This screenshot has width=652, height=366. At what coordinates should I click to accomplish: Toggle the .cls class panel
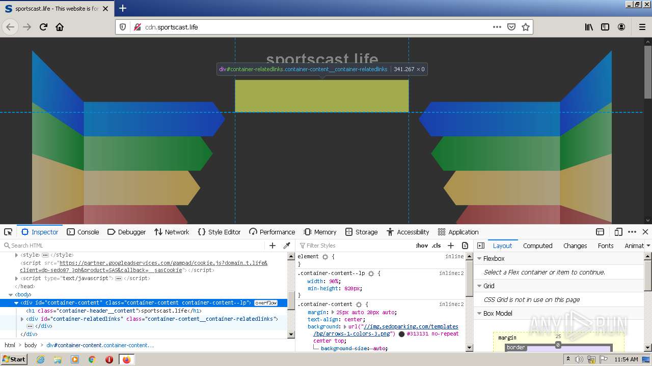[x=437, y=246]
